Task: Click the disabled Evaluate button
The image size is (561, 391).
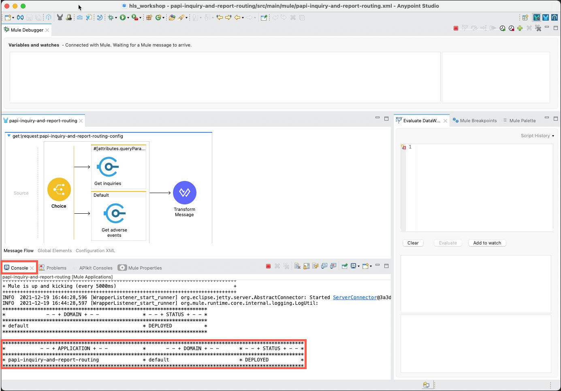Action: [448, 243]
